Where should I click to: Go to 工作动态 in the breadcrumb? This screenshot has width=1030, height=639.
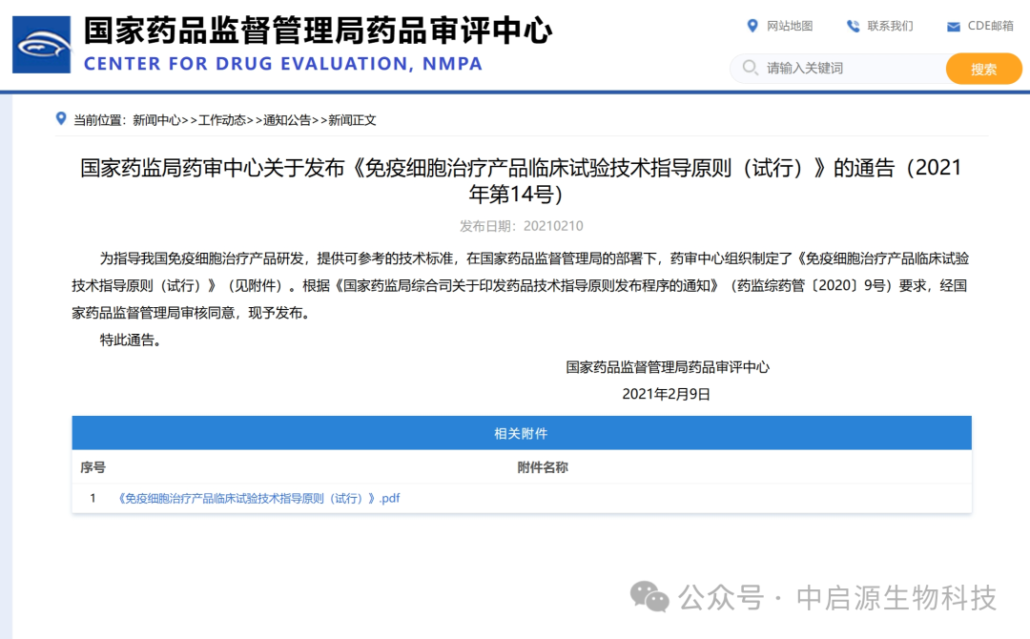coord(222,120)
